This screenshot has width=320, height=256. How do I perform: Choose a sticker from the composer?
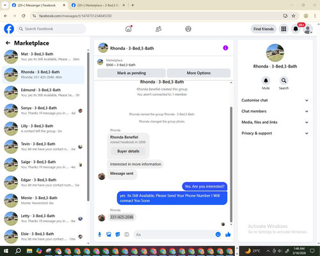(x=118, y=234)
